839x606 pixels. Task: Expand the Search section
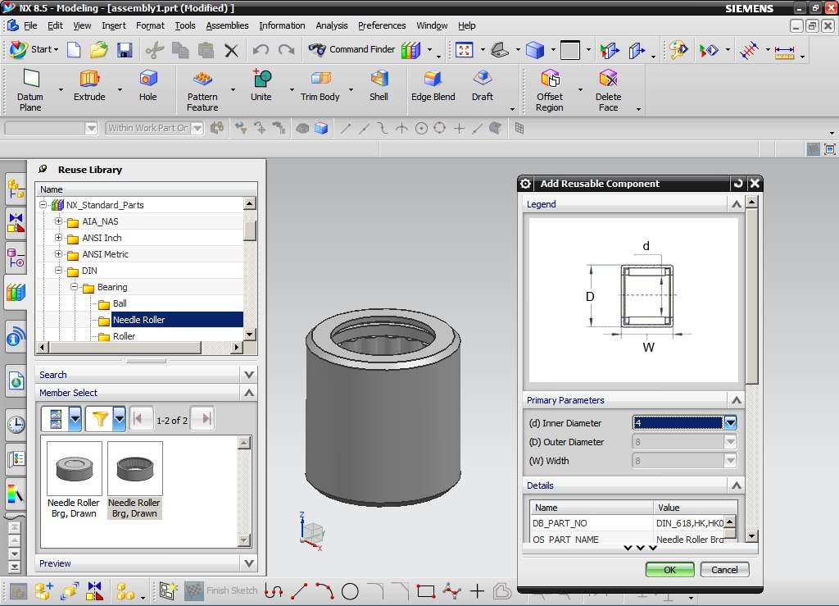pyautogui.click(x=249, y=375)
